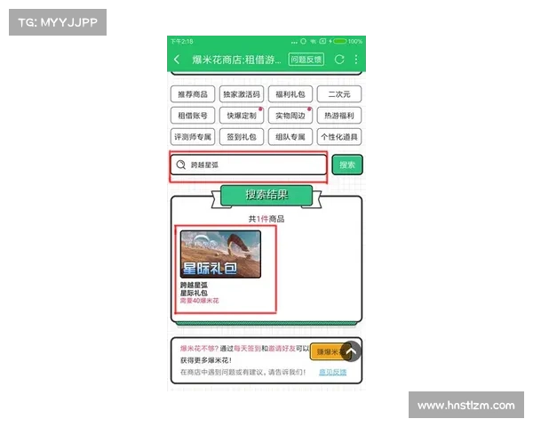The image size is (533, 427).
Task: Select the 推荐商品 category
Action: pos(193,94)
